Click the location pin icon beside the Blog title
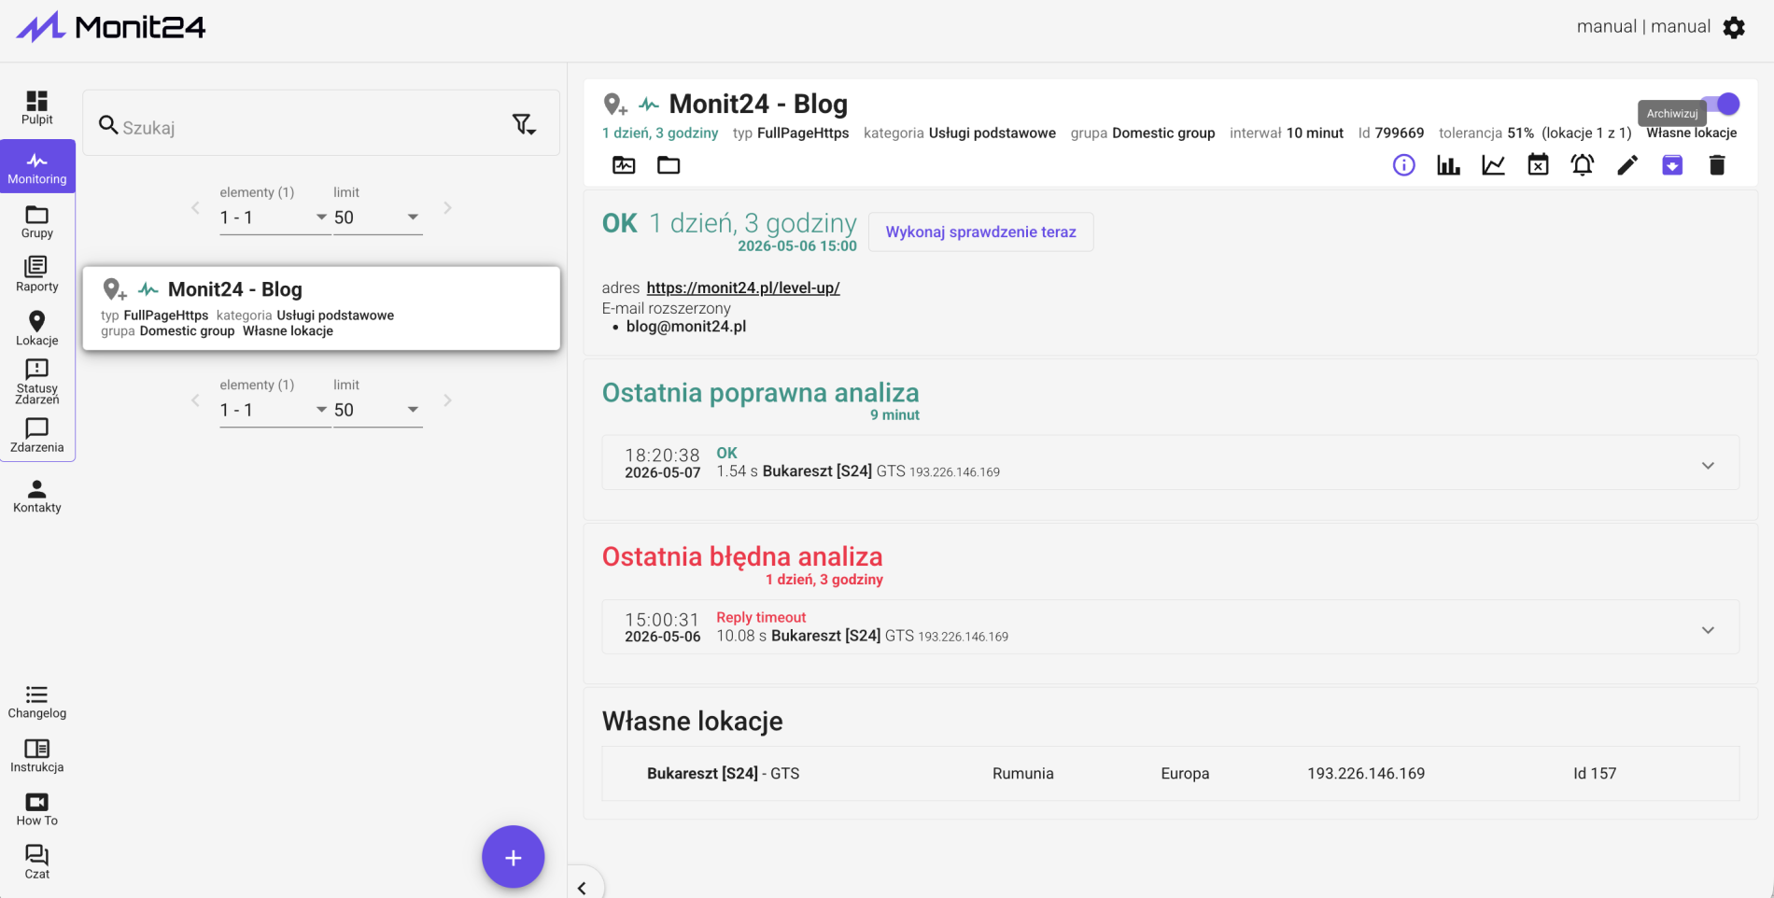Image resolution: width=1774 pixels, height=898 pixels. (615, 105)
